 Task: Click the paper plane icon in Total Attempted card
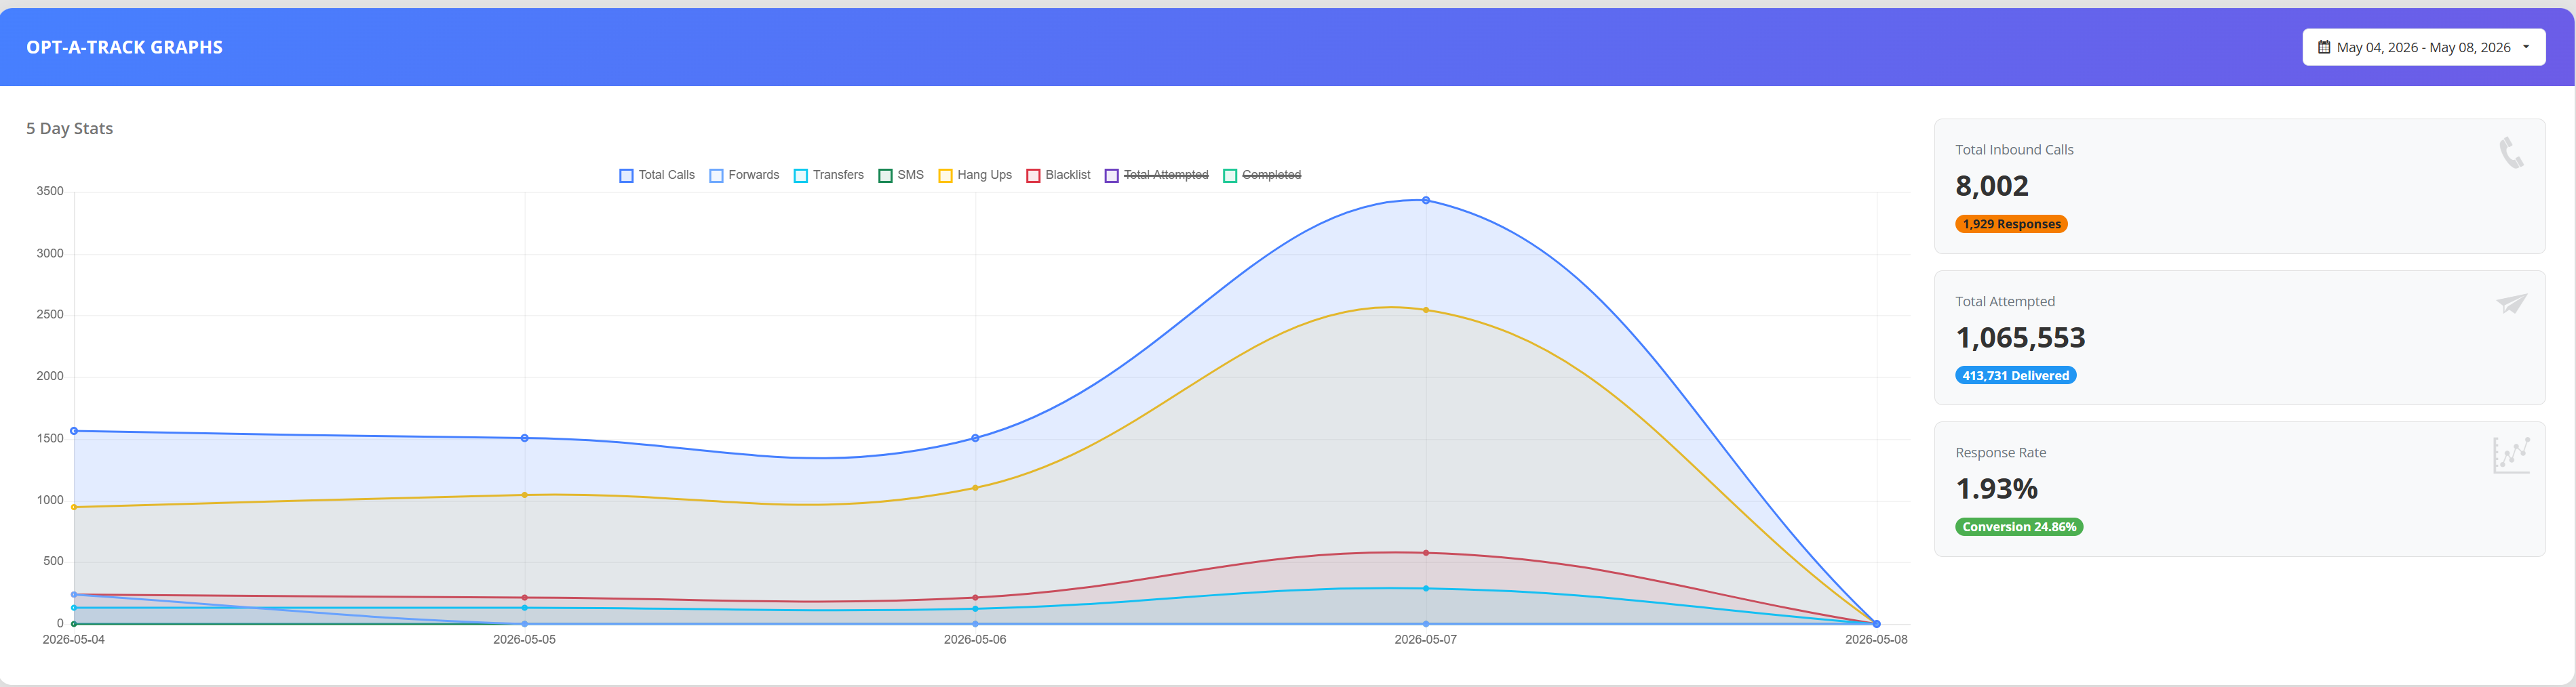coord(2511,304)
